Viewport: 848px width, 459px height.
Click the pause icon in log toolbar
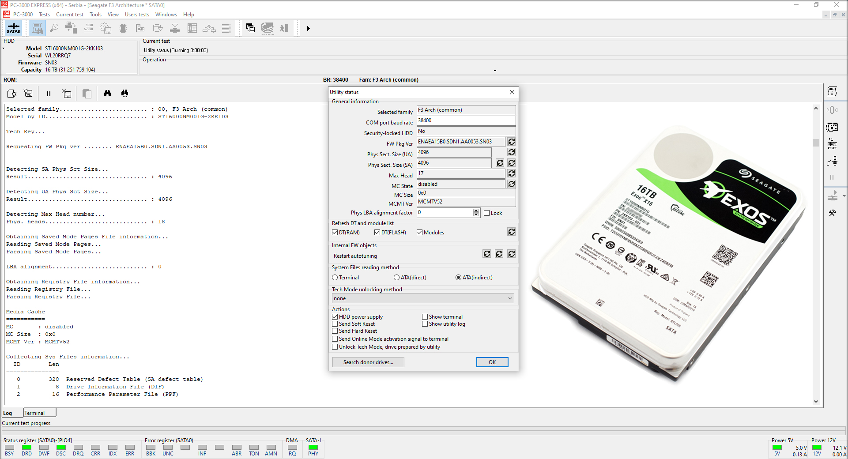point(49,94)
